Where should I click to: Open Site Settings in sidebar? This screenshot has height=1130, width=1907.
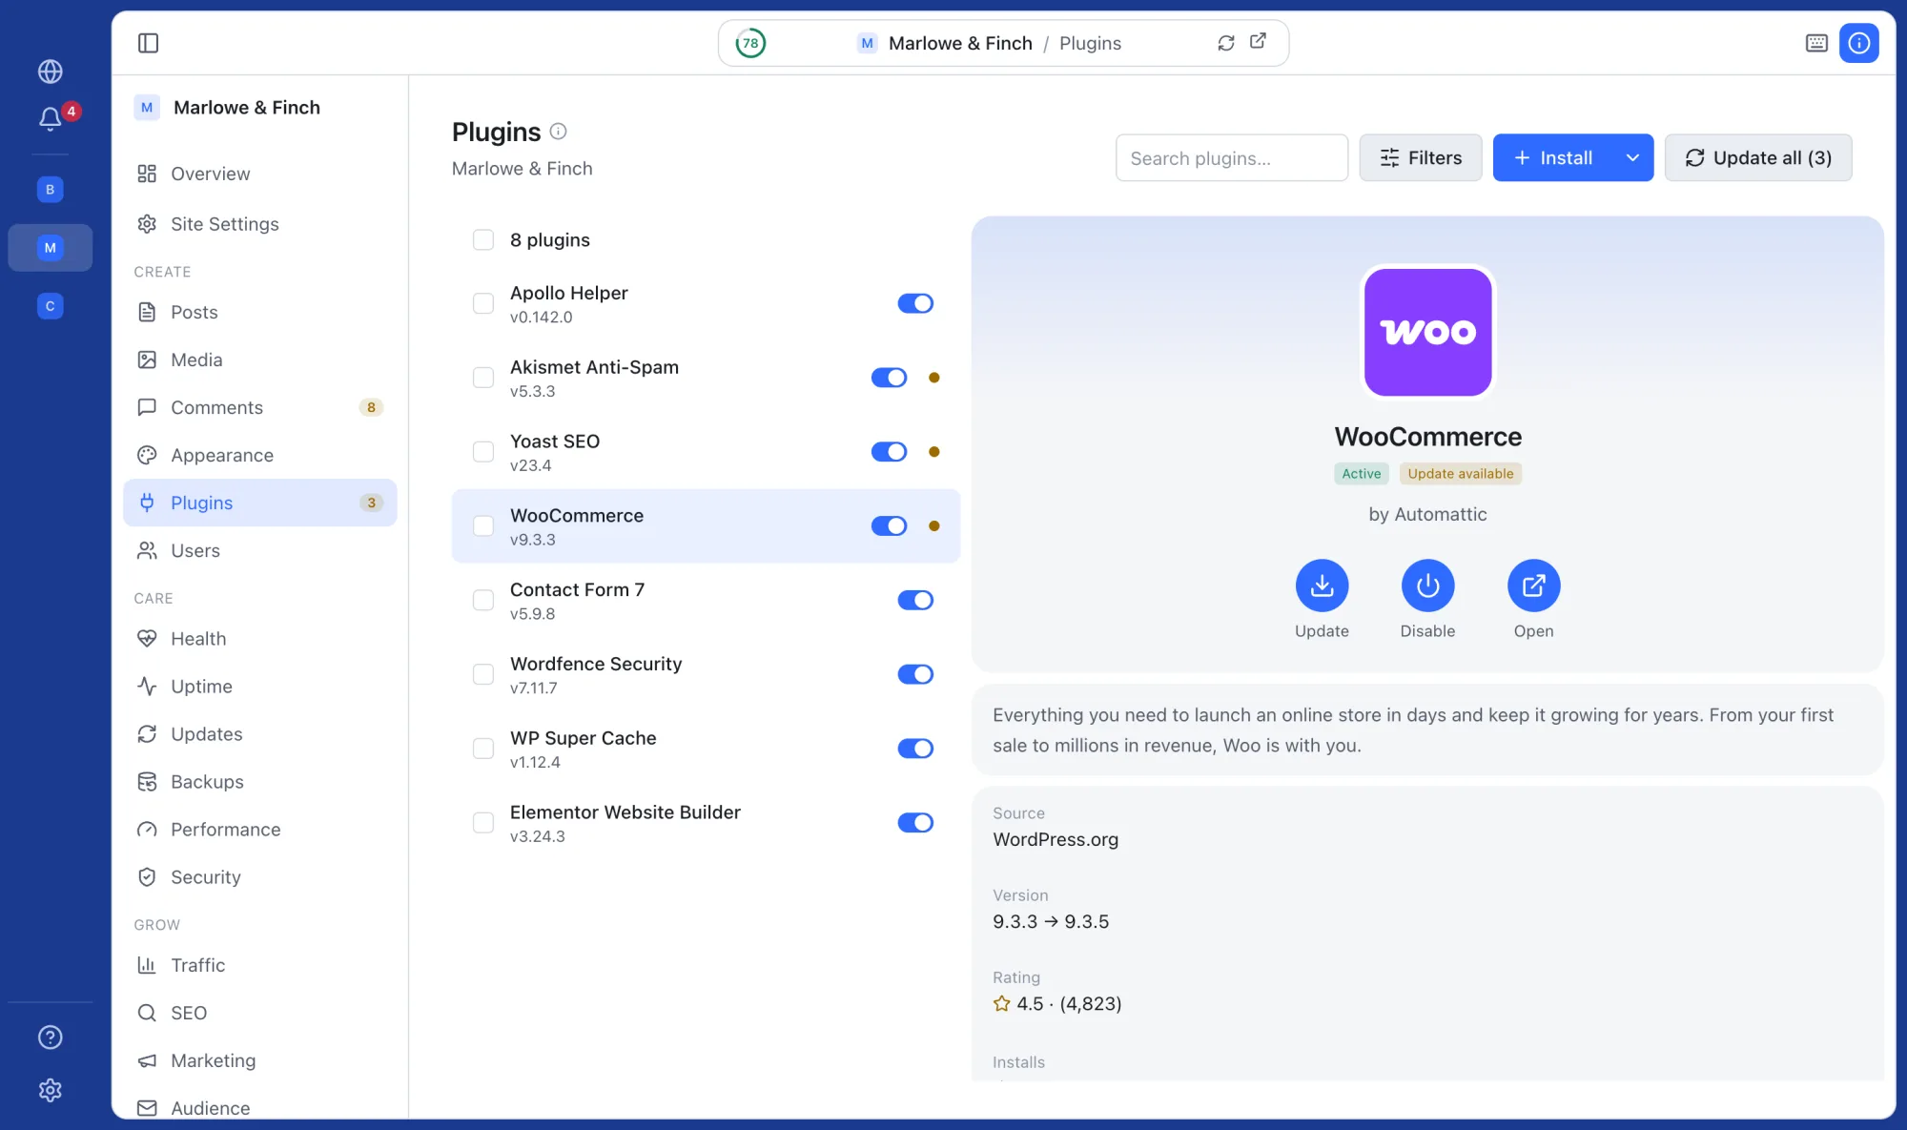(x=259, y=224)
